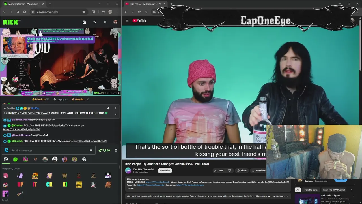Insert the W HOST emote
Viewport: 362px width, 204px height.
[x=108, y=176]
